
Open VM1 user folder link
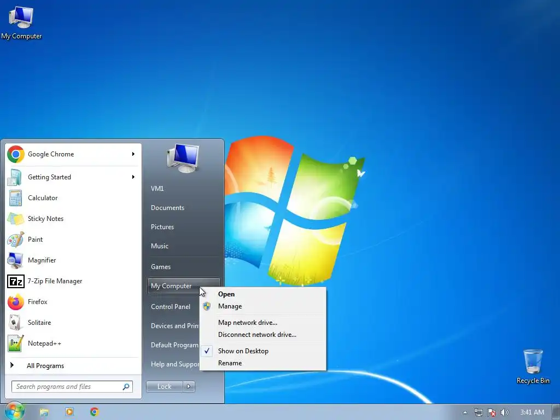click(x=157, y=189)
